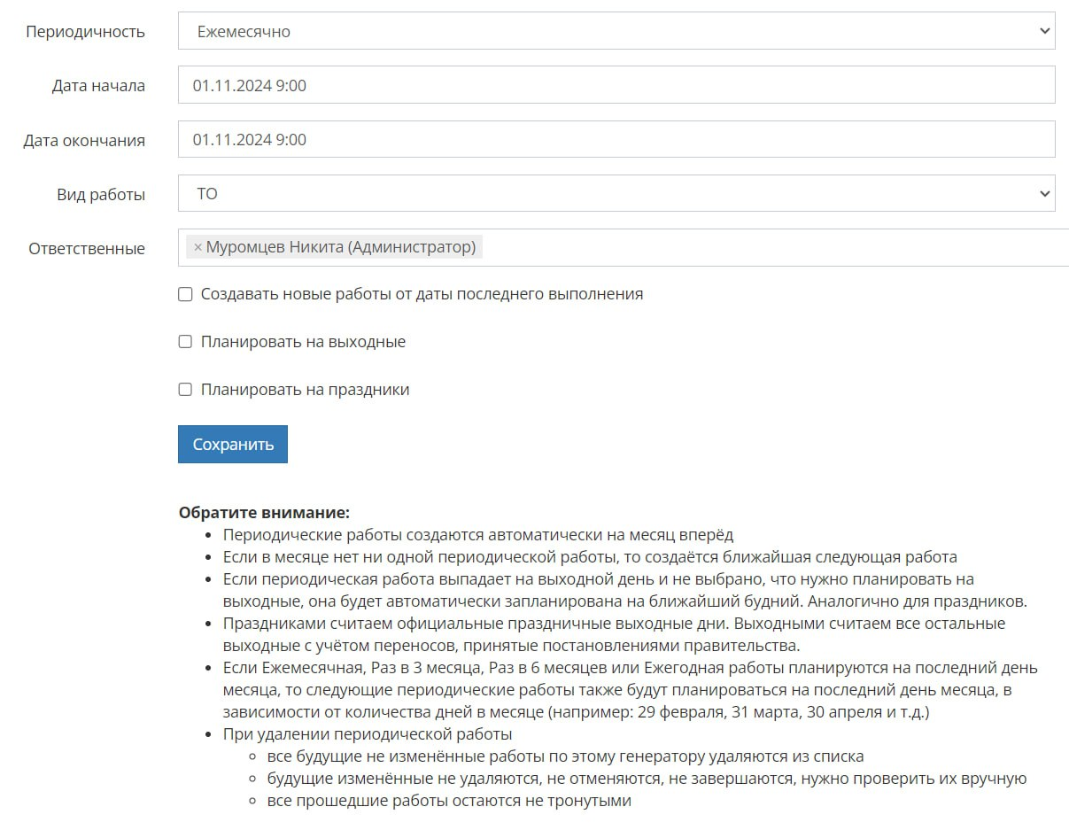Tick the Планировать на выходные checkbox
Screen dimensions: 1069x830
point(185,342)
